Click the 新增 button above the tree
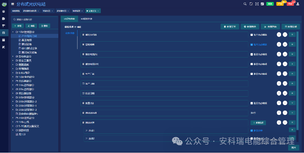Screen dimensions: 304x153 (x=18, y=26)
